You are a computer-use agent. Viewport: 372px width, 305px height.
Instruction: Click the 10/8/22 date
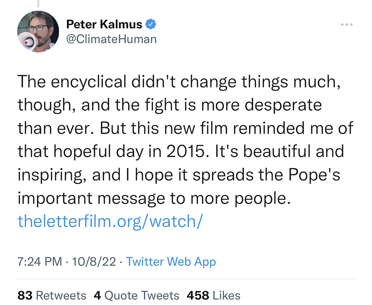click(94, 262)
